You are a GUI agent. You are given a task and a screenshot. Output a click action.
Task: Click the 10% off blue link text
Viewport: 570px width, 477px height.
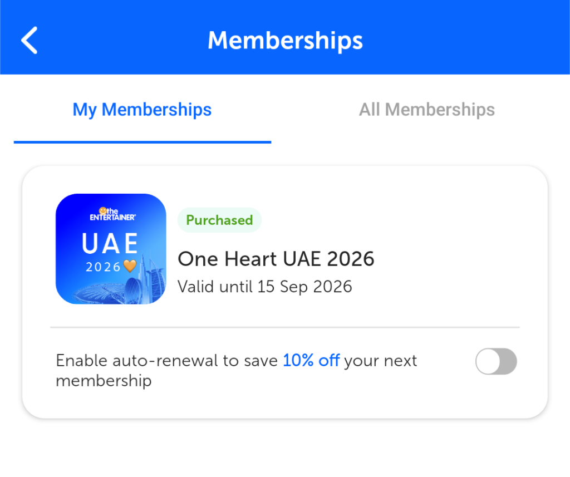pos(311,361)
